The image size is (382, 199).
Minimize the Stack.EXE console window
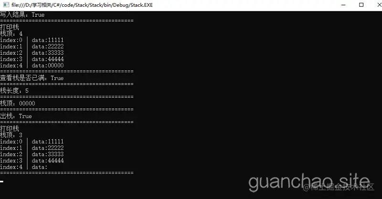[343, 5]
